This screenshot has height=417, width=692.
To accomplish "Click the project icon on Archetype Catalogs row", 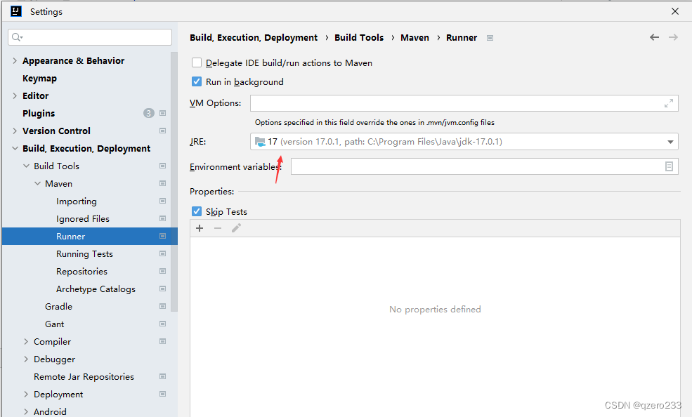I will (162, 289).
